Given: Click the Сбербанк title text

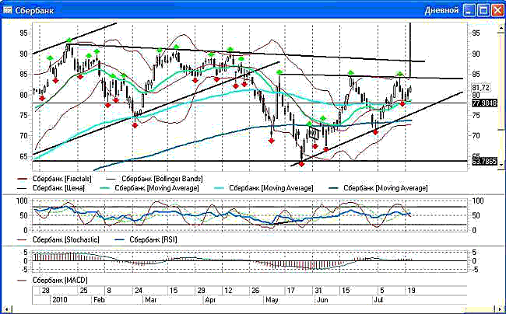Looking at the screenshot, I should [x=34, y=10].
